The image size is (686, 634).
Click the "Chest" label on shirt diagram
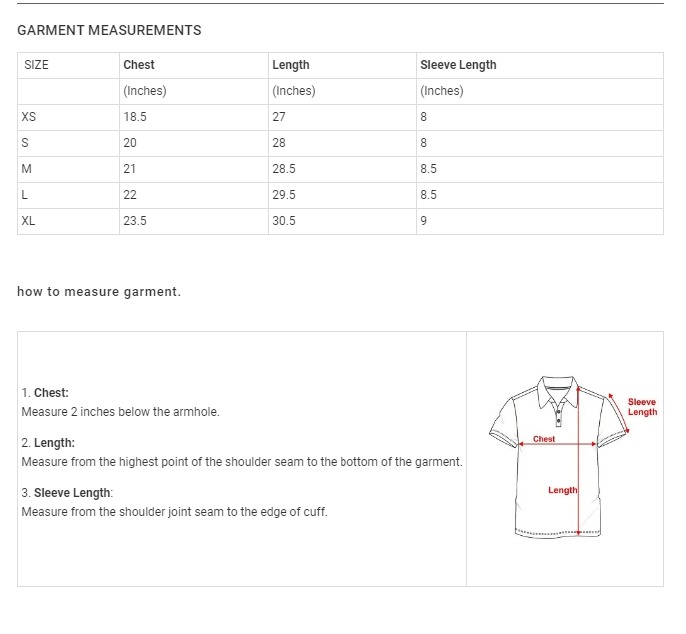pos(544,439)
